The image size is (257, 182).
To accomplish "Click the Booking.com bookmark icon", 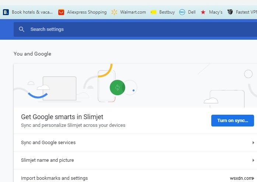I will tap(6, 12).
